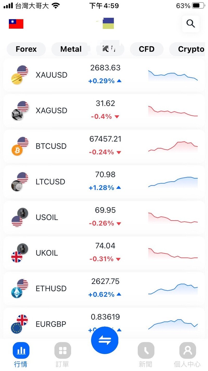View the XAGUSD sparkline chart
This screenshot has height=371, width=208.
pos(173,111)
